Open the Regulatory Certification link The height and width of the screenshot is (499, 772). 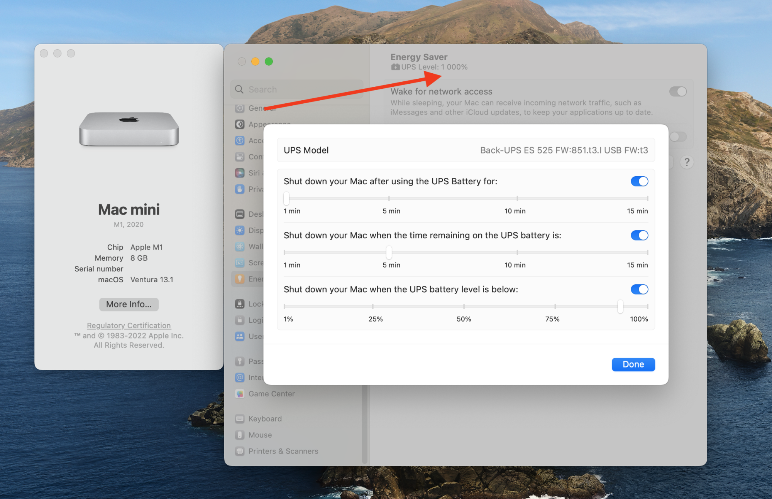(x=129, y=325)
